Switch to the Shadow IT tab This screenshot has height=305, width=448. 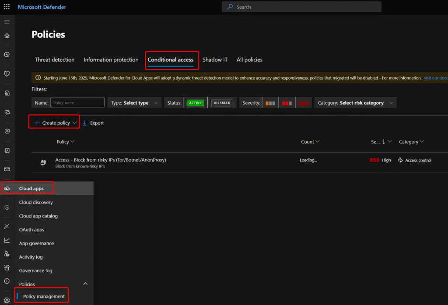[215, 60]
